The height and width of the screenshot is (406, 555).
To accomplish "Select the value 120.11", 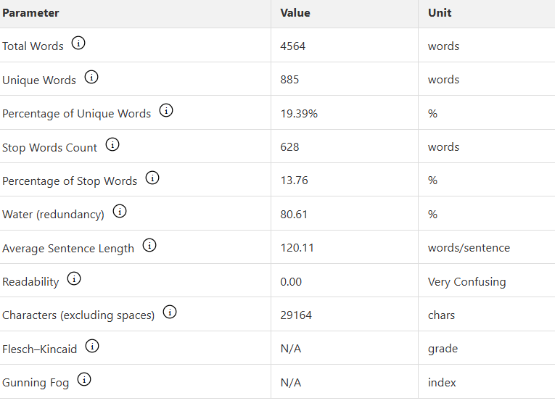I will pos(297,248).
